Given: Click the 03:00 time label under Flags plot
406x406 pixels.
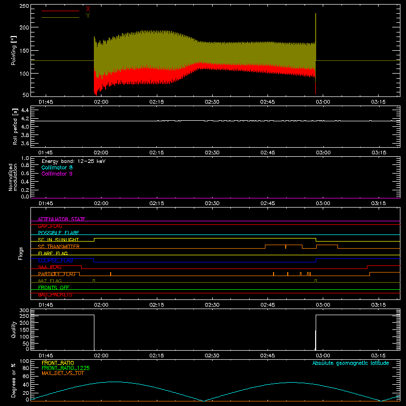Looking at the screenshot, I should point(323,305).
